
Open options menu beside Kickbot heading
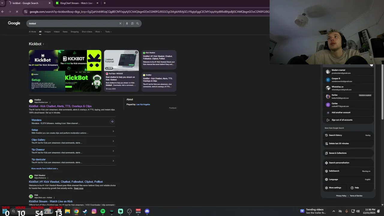(x=43, y=44)
